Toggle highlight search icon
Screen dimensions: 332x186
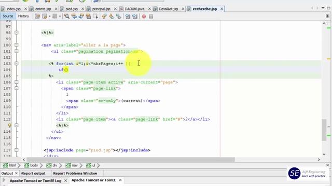click(x=88, y=16)
